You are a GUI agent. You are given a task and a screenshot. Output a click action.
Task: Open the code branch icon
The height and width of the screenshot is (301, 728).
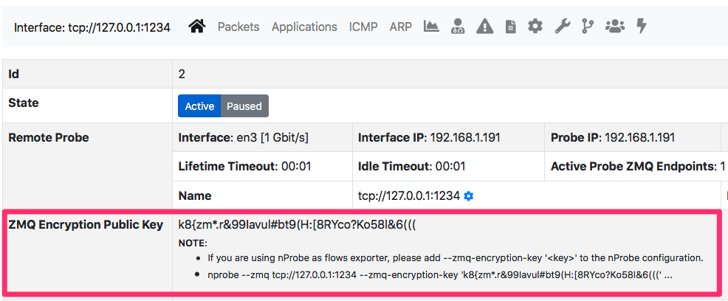tap(587, 27)
